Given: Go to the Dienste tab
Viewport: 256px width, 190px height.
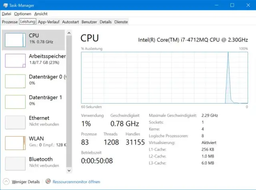Looking at the screenshot, I should 121,22.
